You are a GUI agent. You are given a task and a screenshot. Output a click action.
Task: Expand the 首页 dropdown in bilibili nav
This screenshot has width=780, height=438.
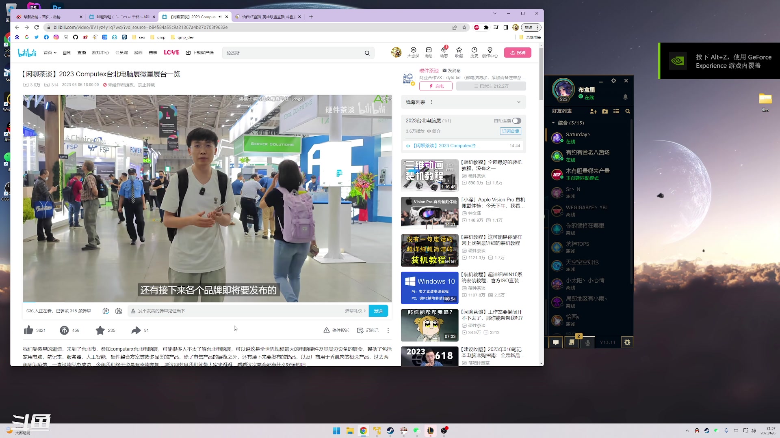(50, 53)
